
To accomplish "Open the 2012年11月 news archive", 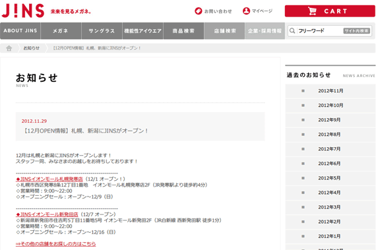I will tap(330, 91).
